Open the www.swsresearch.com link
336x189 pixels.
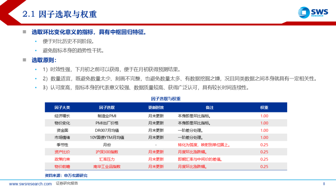pyautogui.click(x=30, y=184)
